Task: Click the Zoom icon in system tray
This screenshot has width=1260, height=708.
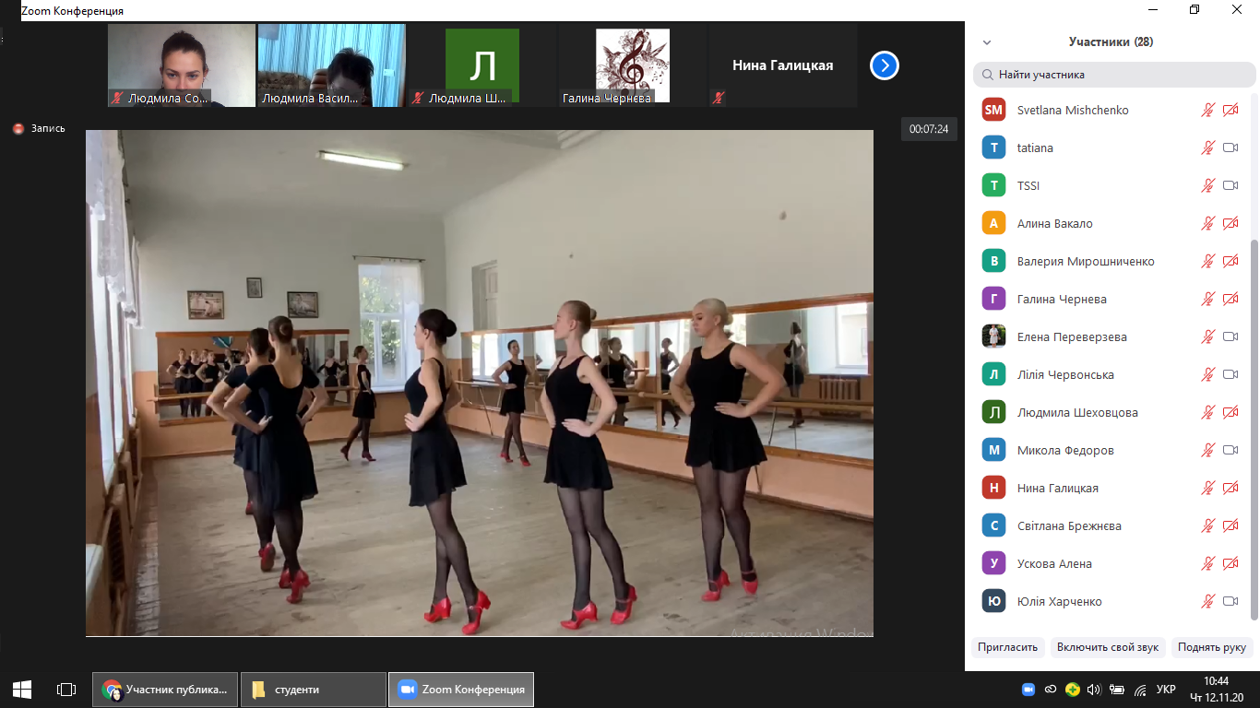Action: pos(1028,690)
